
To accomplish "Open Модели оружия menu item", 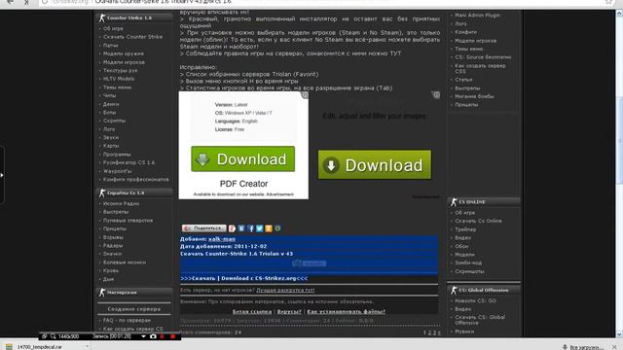I will pos(124,53).
